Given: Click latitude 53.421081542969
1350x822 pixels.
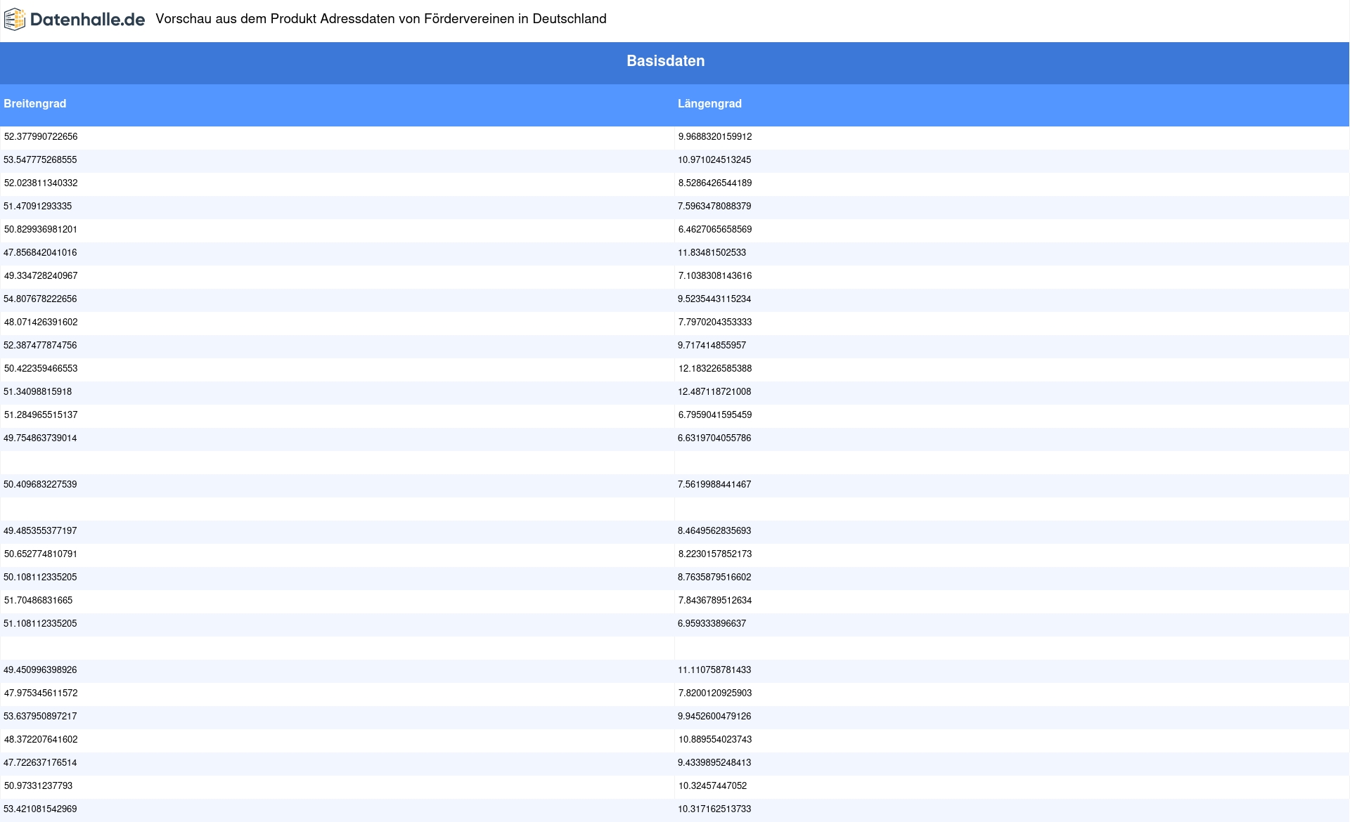Looking at the screenshot, I should (40, 809).
